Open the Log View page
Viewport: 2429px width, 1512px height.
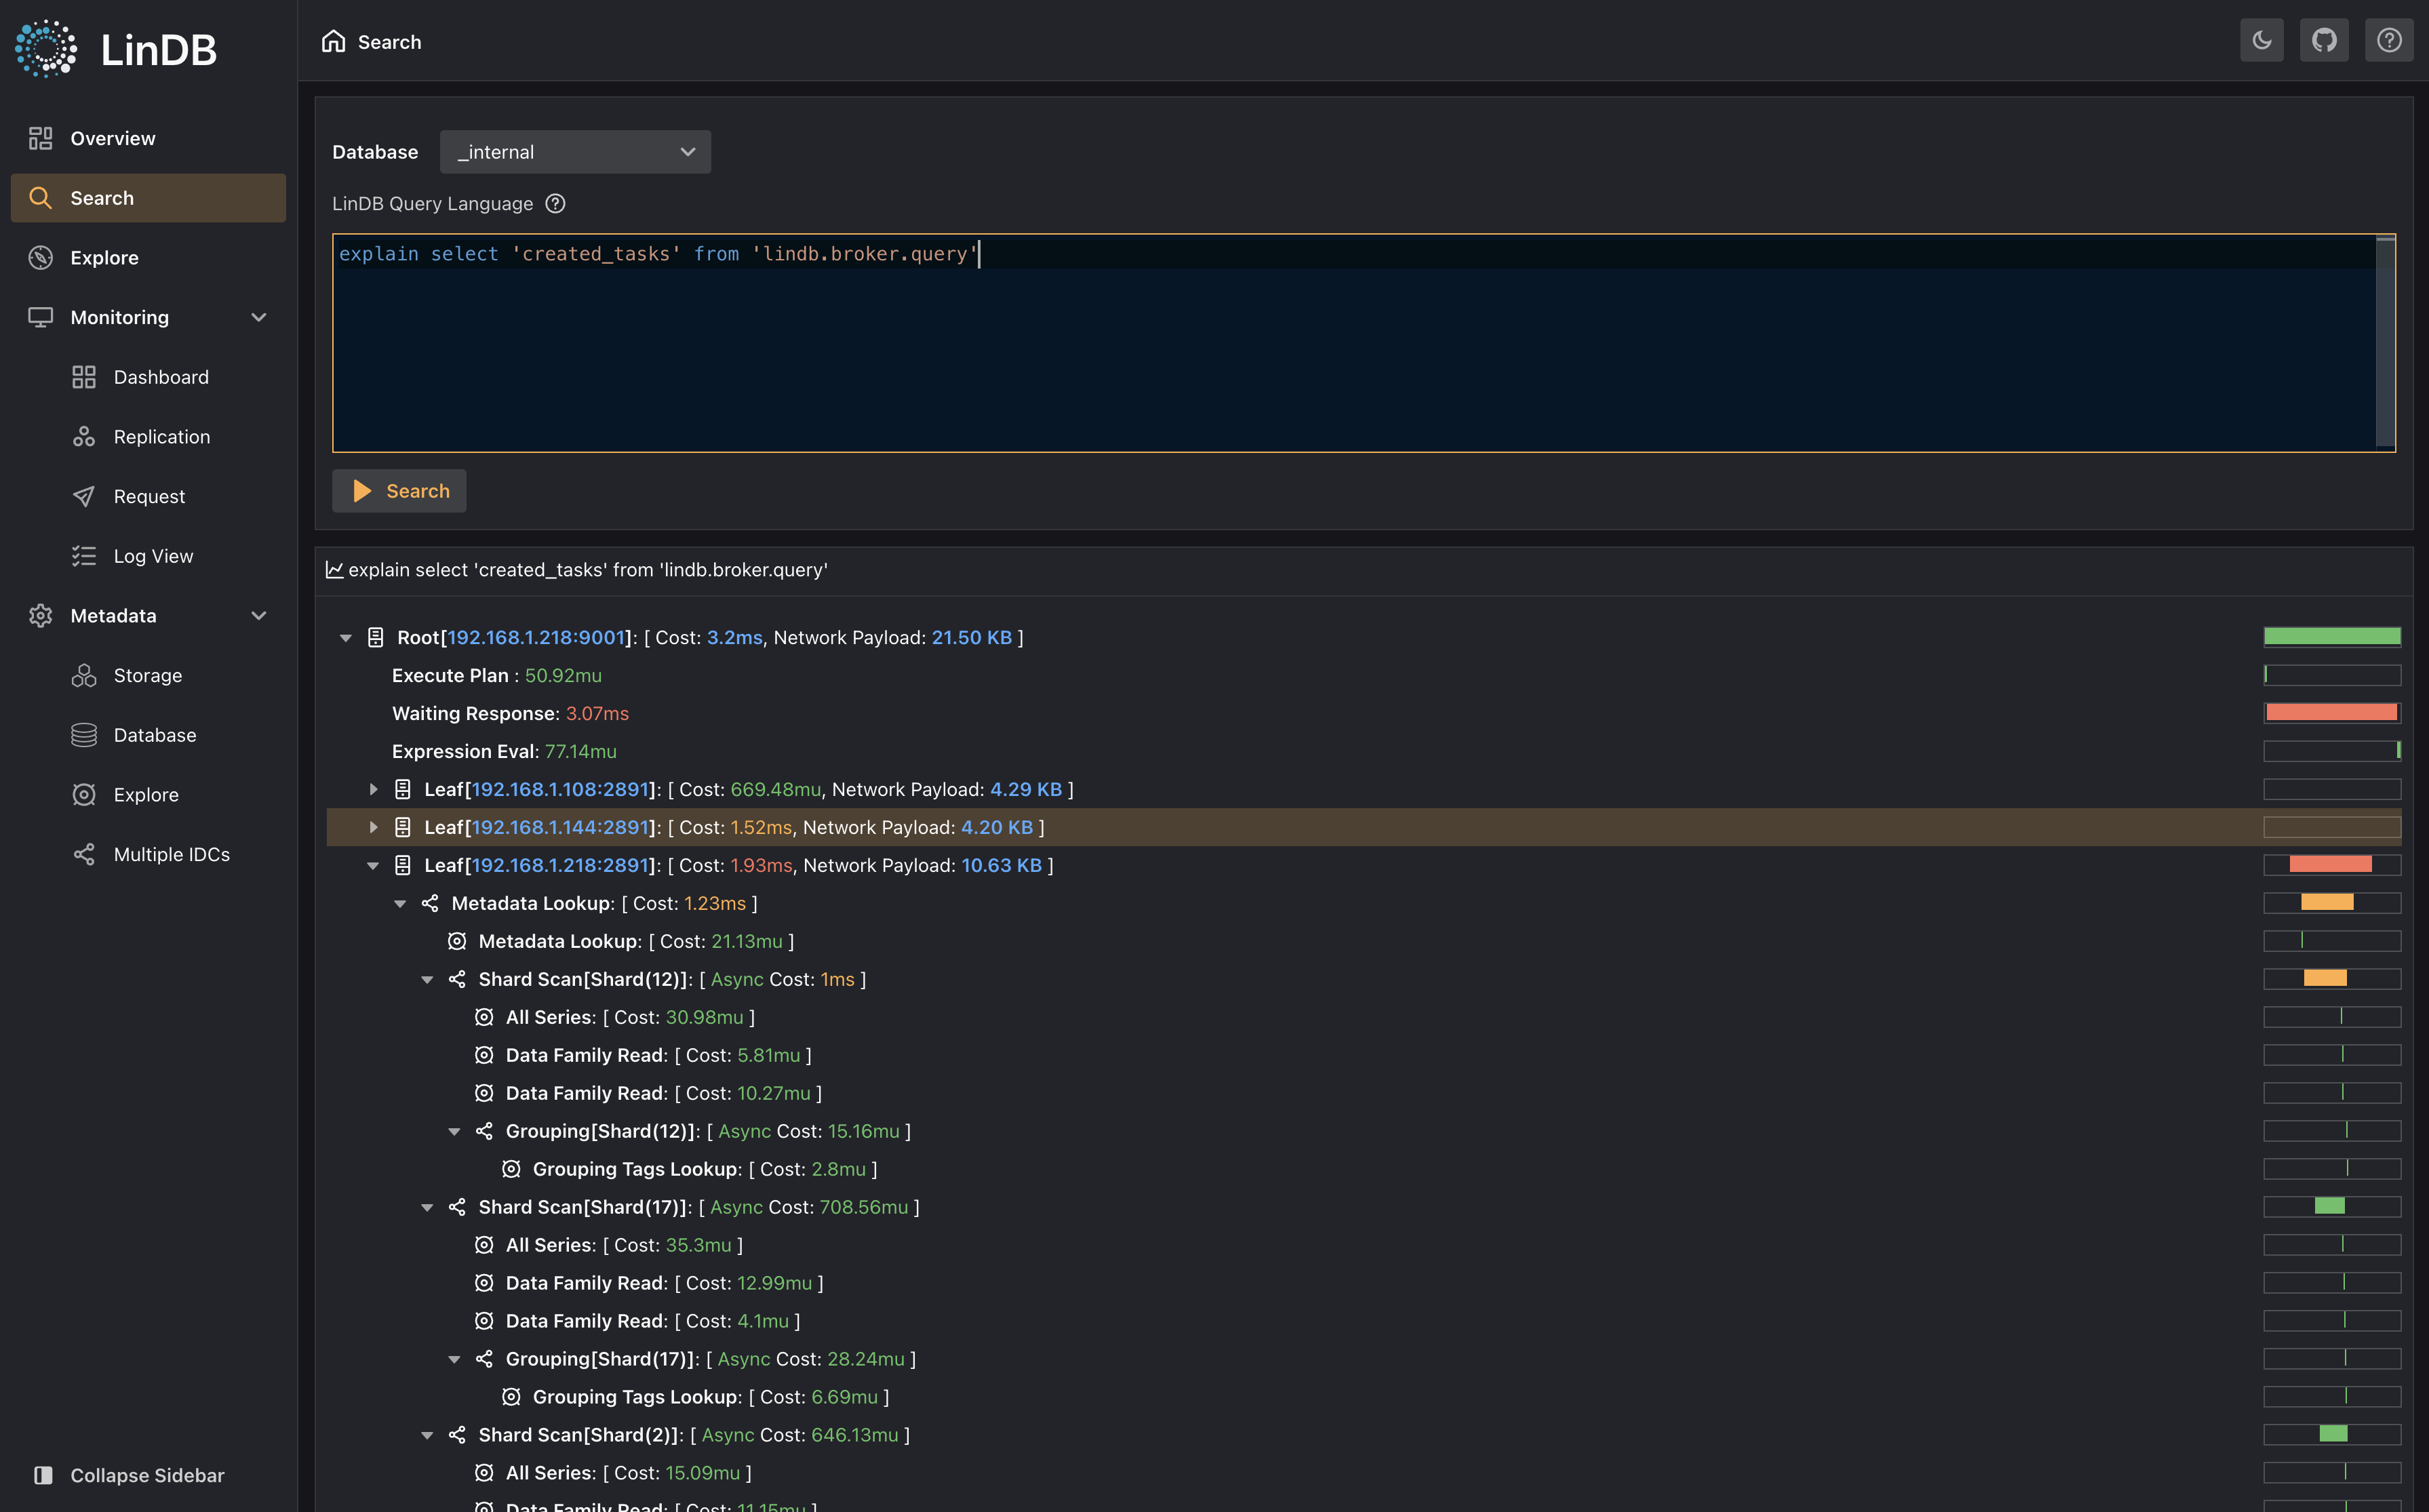(153, 556)
